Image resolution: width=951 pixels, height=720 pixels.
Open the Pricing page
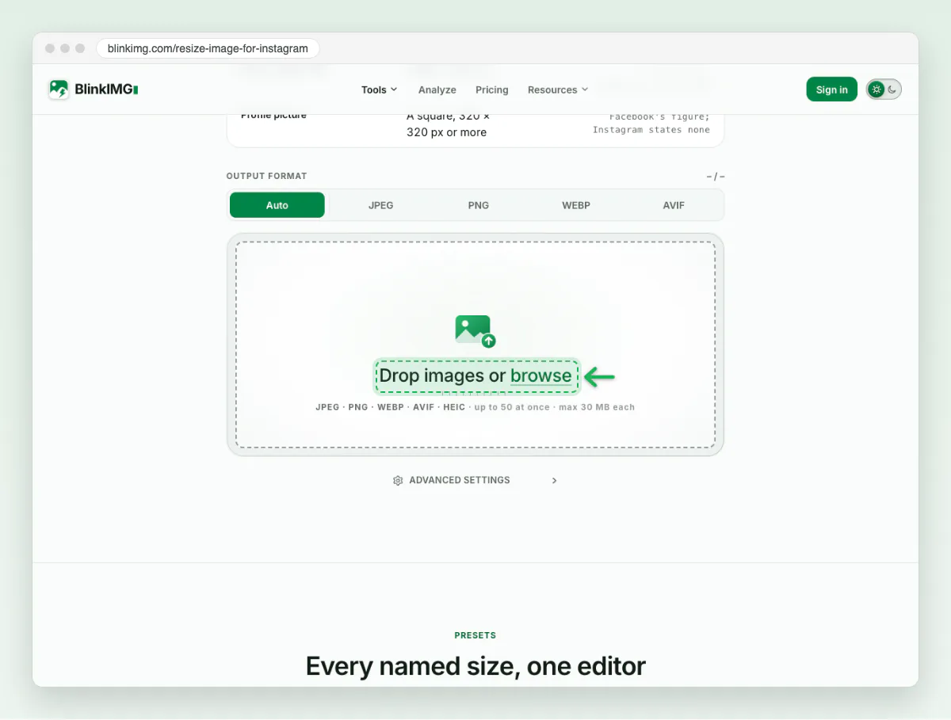[492, 90]
